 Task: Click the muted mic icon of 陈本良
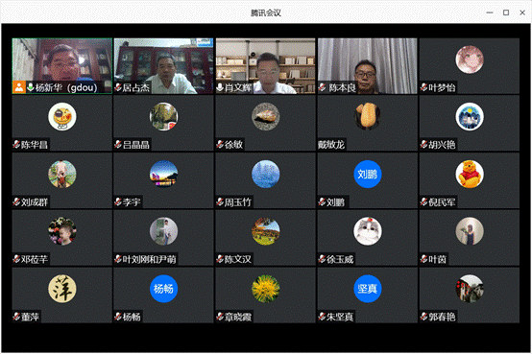322,87
